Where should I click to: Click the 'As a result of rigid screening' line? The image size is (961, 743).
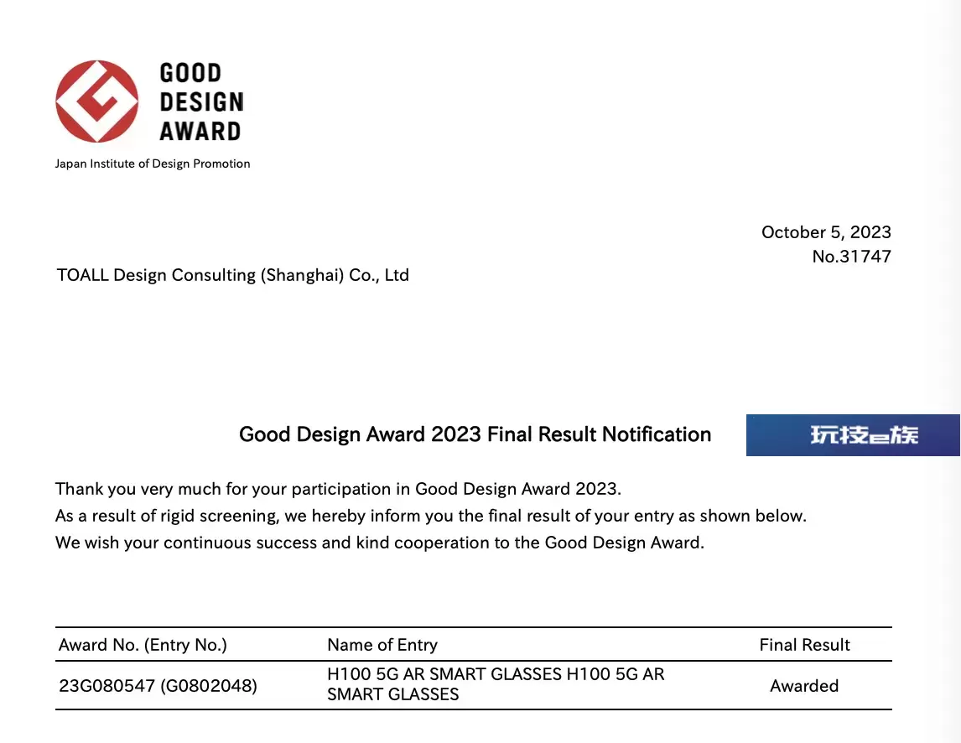point(430,516)
